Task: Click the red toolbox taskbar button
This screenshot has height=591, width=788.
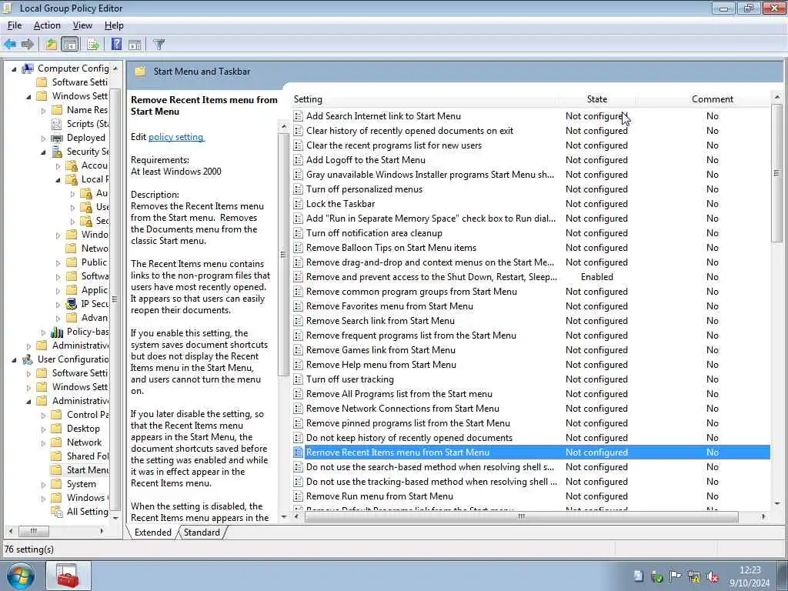Action: tap(68, 576)
